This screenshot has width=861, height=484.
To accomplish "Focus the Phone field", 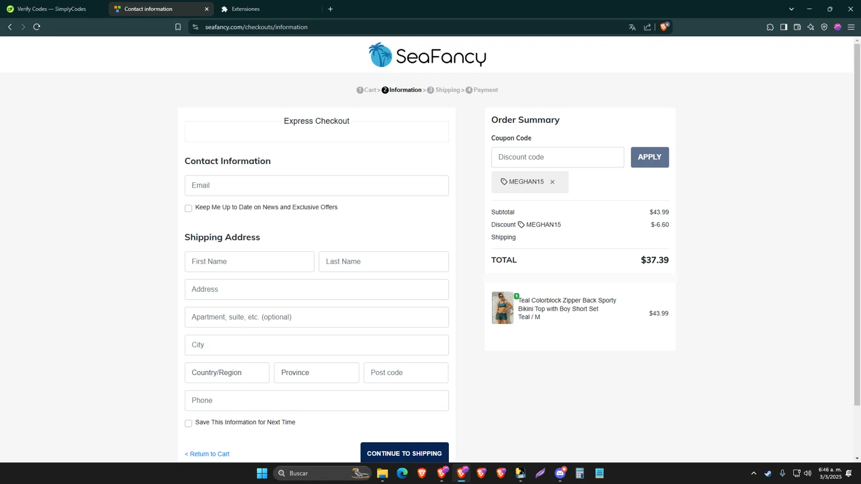I will 316,401.
